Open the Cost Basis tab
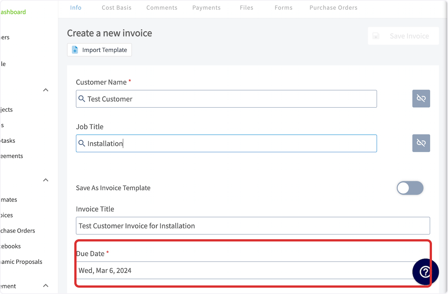Screen dimensions: 448x294 click(x=116, y=7)
